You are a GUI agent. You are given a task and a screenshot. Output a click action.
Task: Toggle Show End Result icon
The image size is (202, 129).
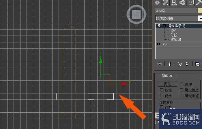[170, 64]
